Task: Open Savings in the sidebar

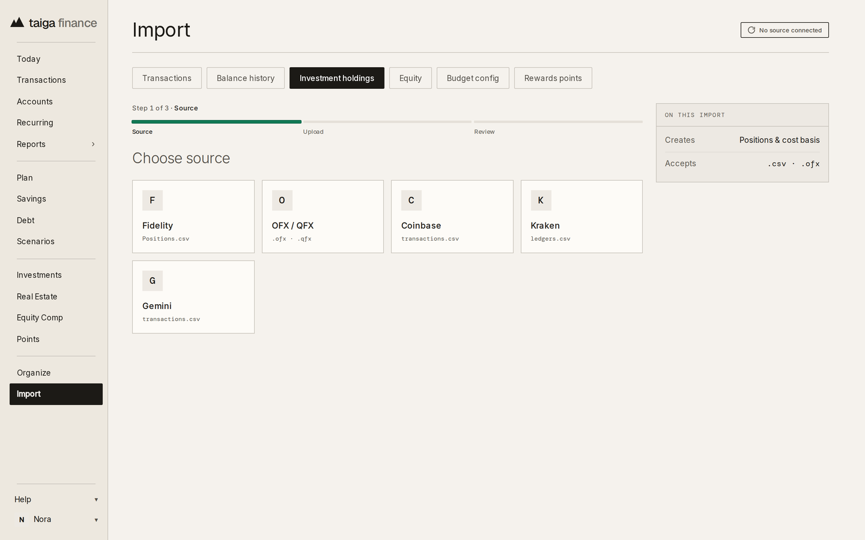Action: [56, 199]
